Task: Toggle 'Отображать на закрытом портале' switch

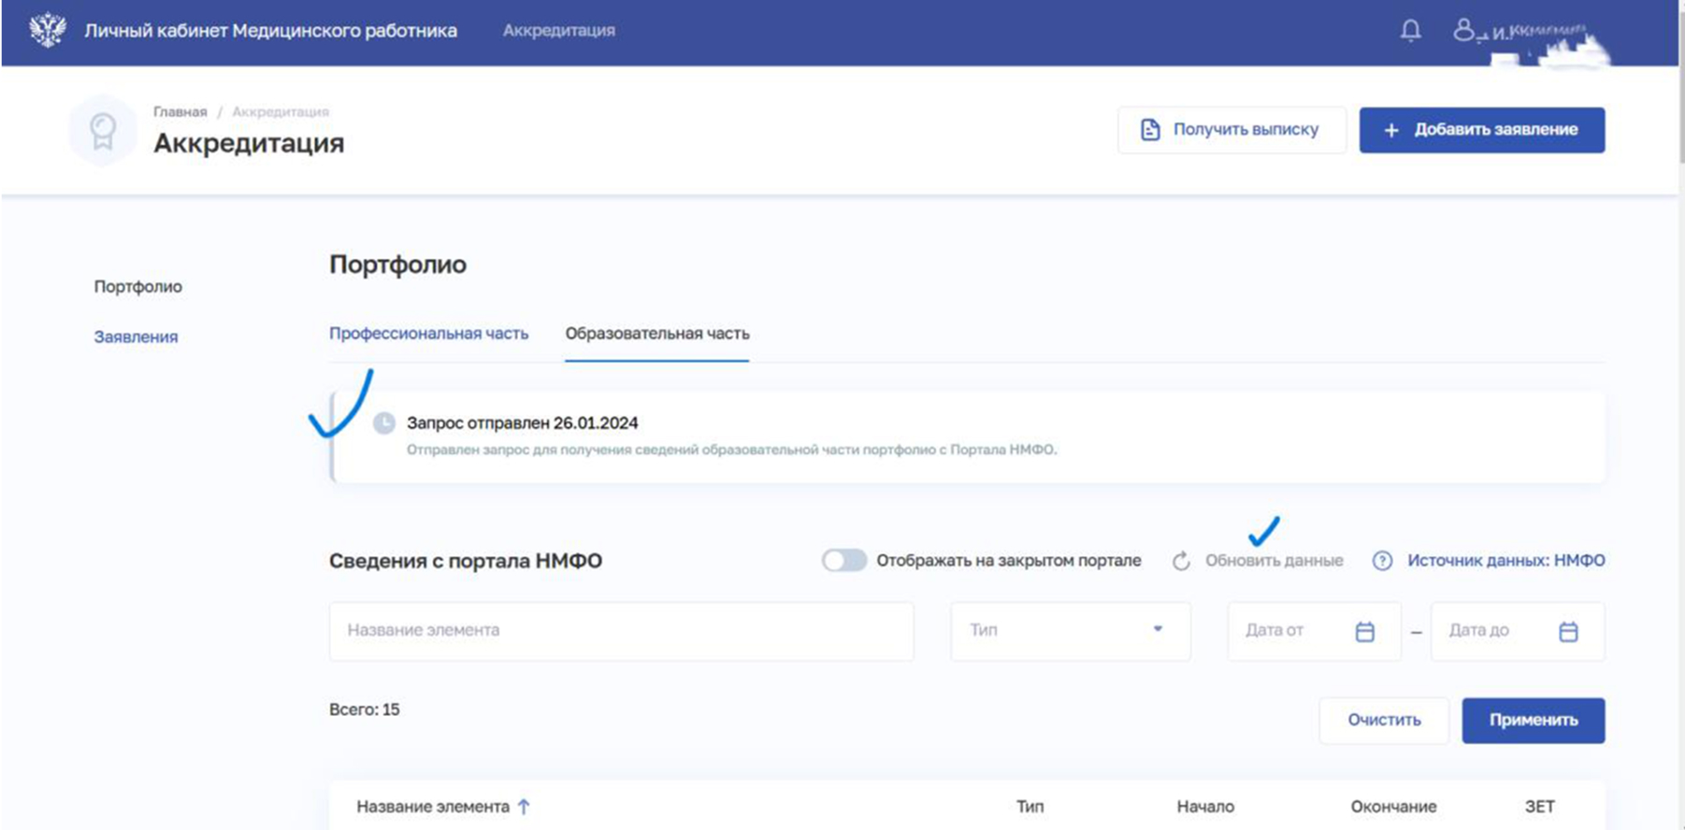Action: (844, 561)
